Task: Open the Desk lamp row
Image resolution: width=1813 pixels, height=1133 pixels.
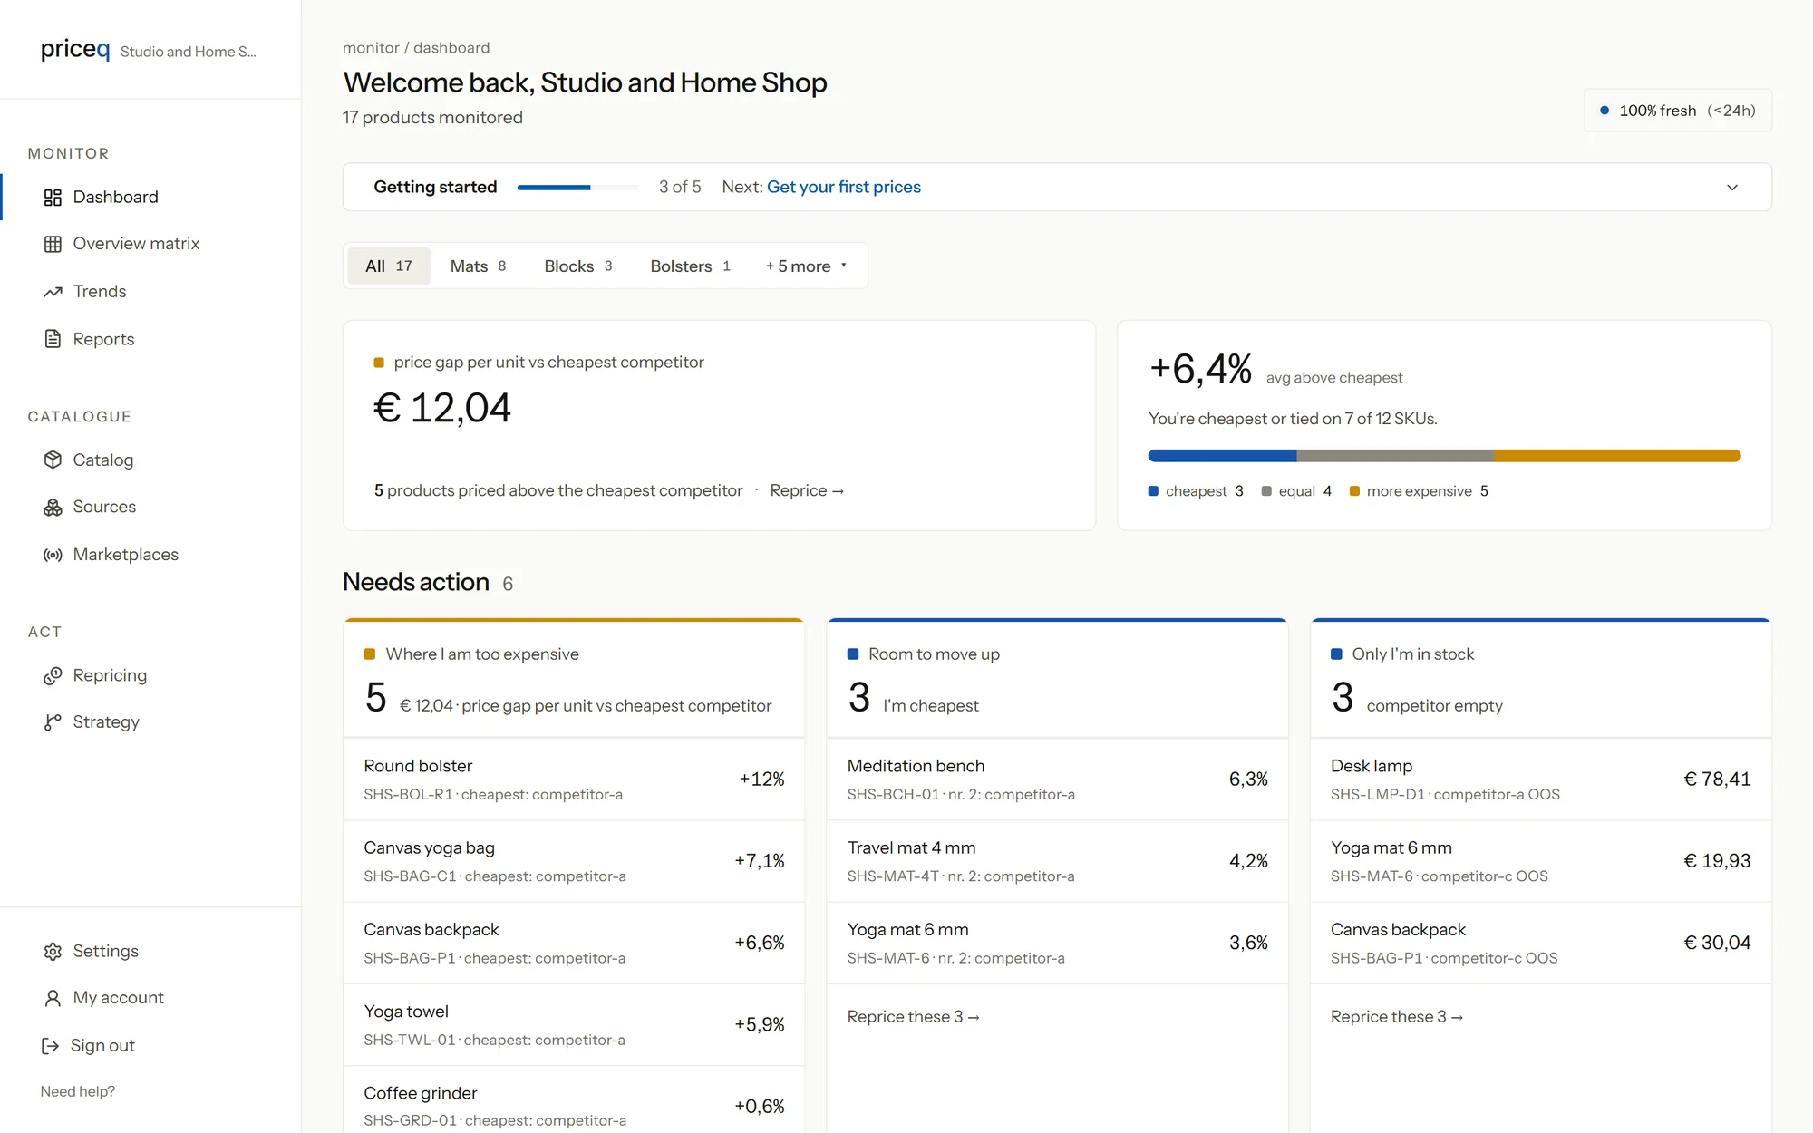Action: click(x=1540, y=780)
